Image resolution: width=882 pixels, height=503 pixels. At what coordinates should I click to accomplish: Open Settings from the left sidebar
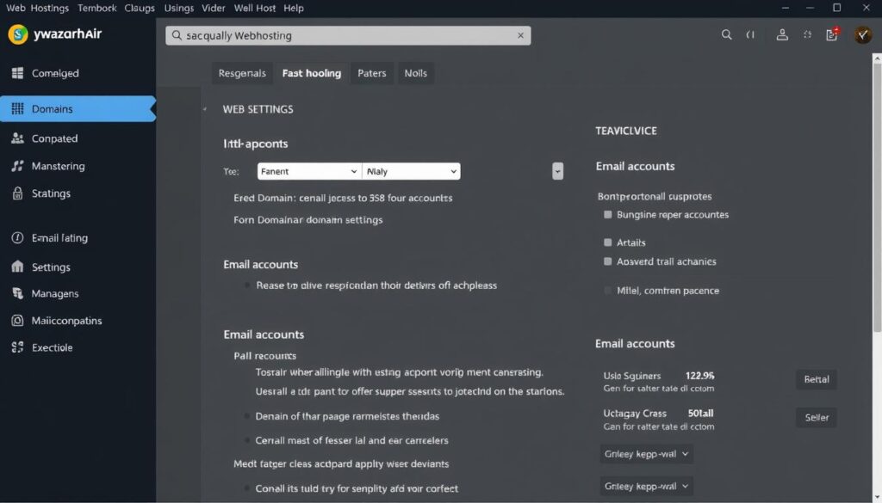pos(50,267)
